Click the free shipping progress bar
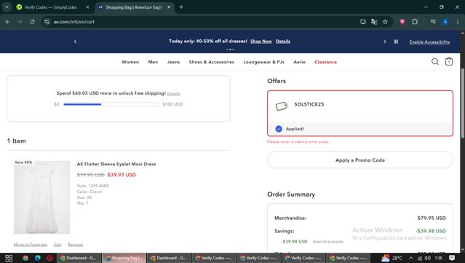 point(111,104)
